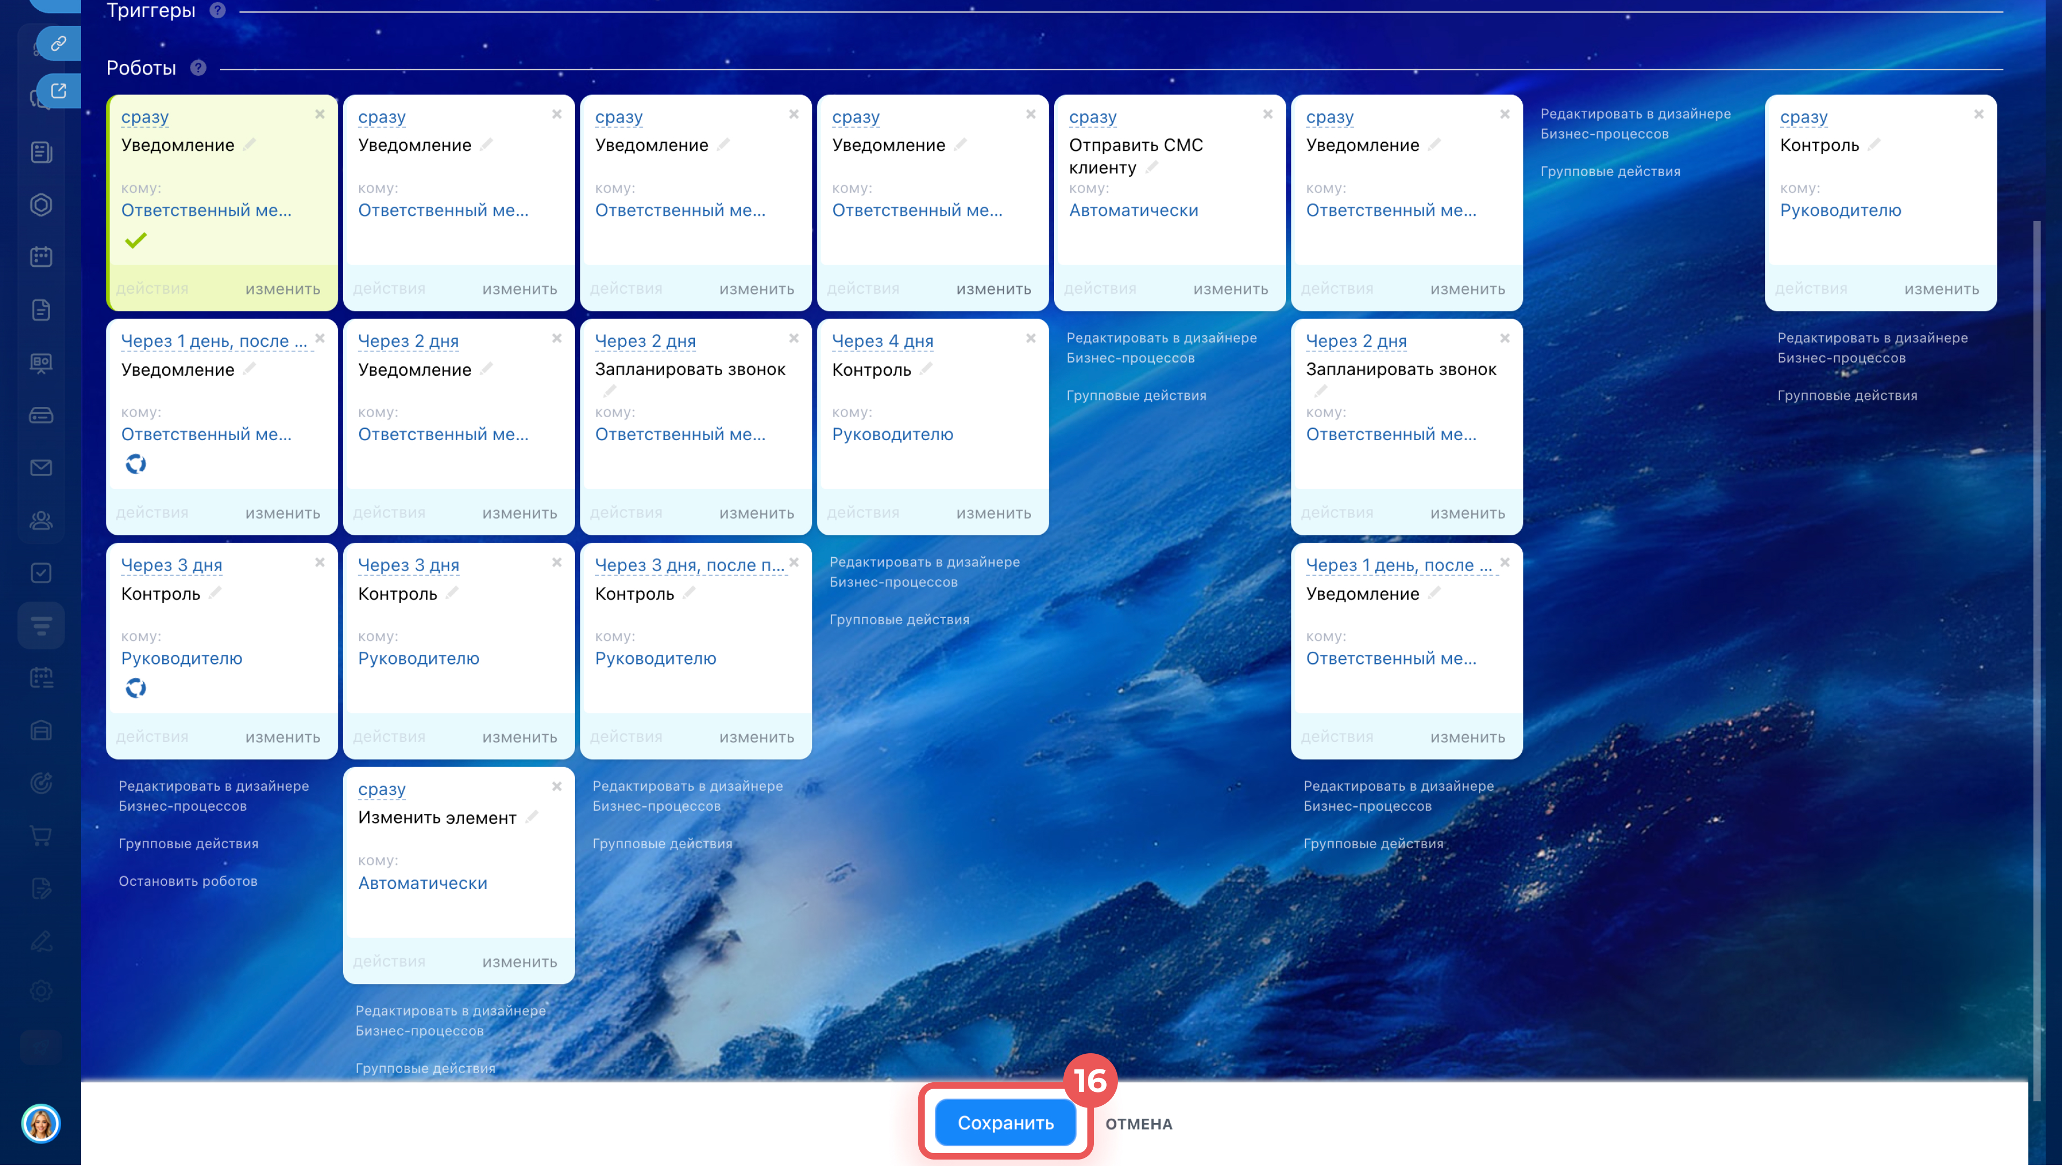Image resolution: width=2062 pixels, height=1166 pixels.
Task: Click the copy link icon tab
Action: pos(59,43)
